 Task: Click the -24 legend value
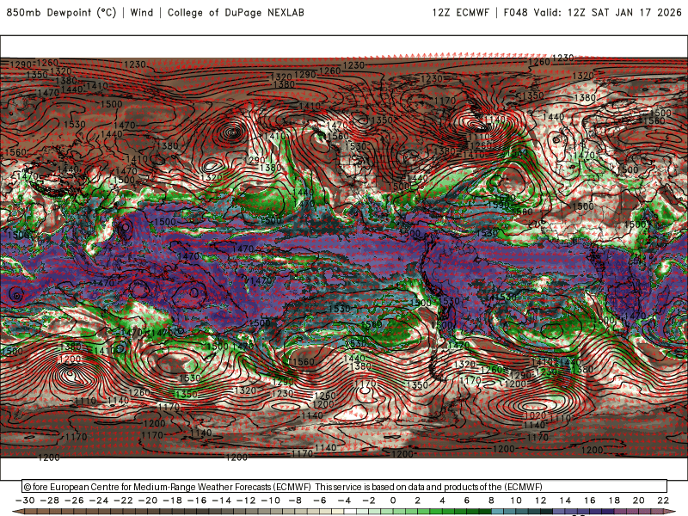(99, 501)
